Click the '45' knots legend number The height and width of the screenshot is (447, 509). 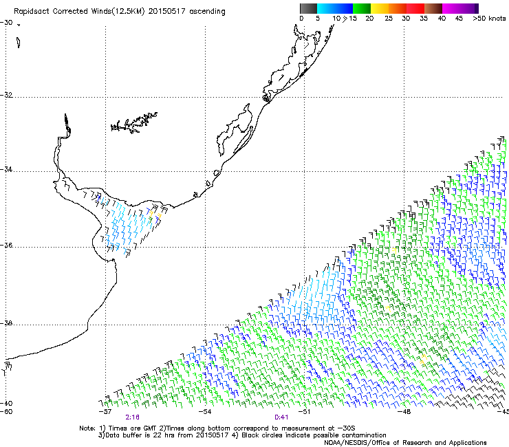point(459,19)
